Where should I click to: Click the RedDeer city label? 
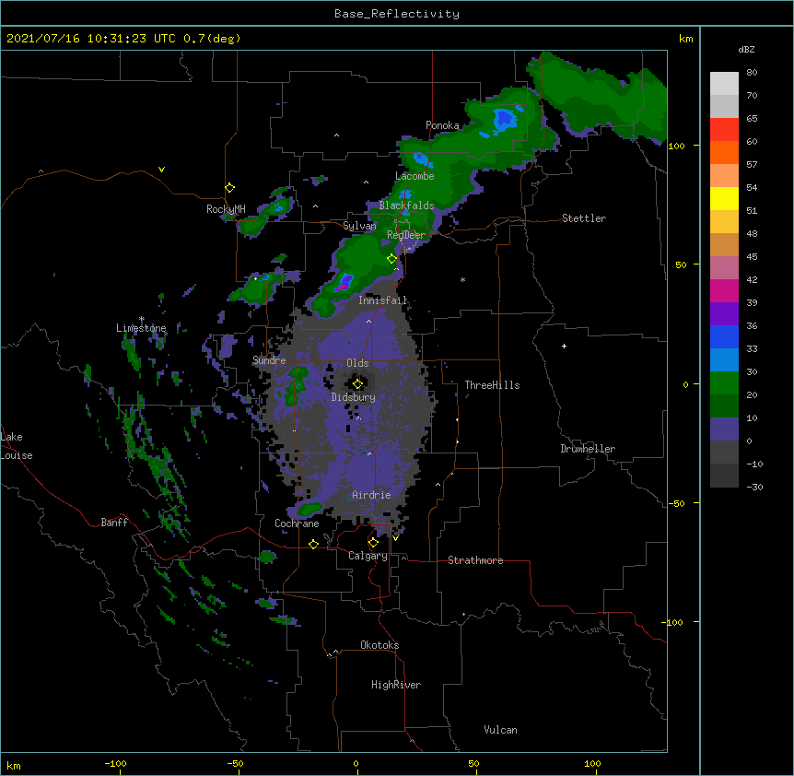click(406, 235)
